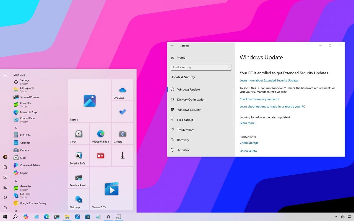
Task: Click the Power icon in Start rail
Action: [x=5, y=207]
